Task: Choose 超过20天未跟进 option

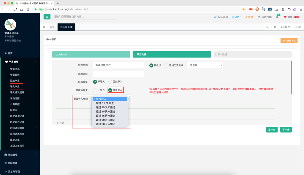Action: [x=110, y=107]
